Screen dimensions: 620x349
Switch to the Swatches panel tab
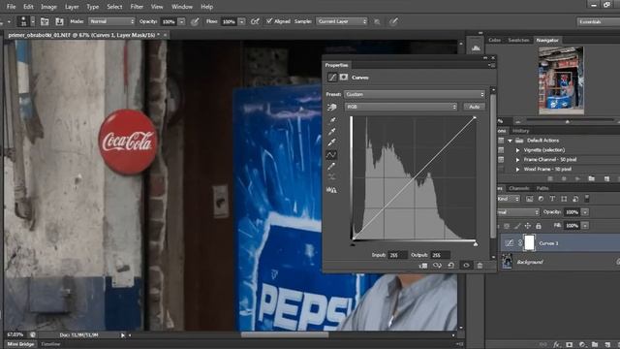click(x=518, y=40)
